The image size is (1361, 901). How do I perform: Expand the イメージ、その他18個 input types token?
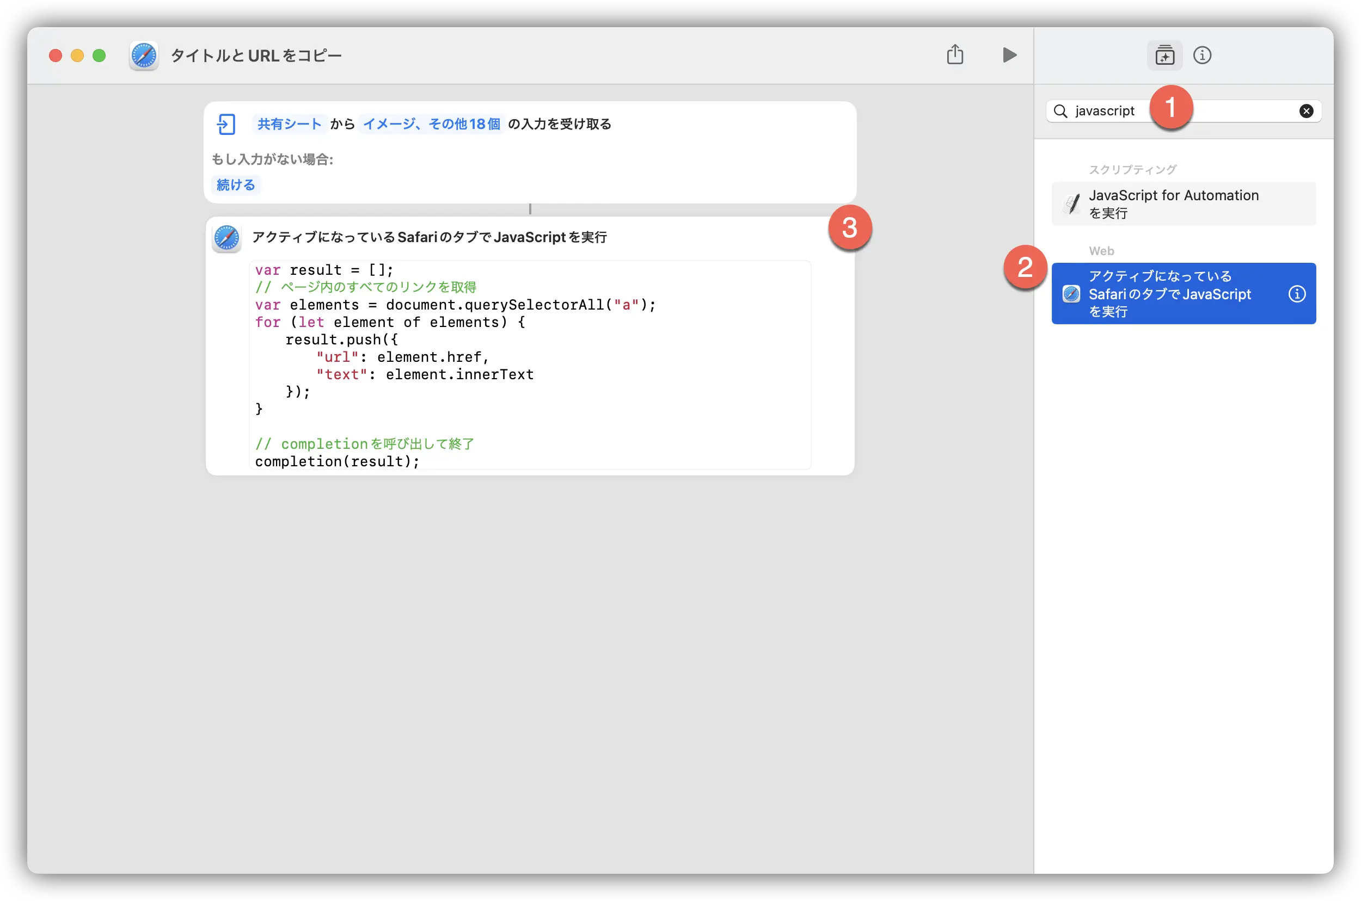[431, 124]
